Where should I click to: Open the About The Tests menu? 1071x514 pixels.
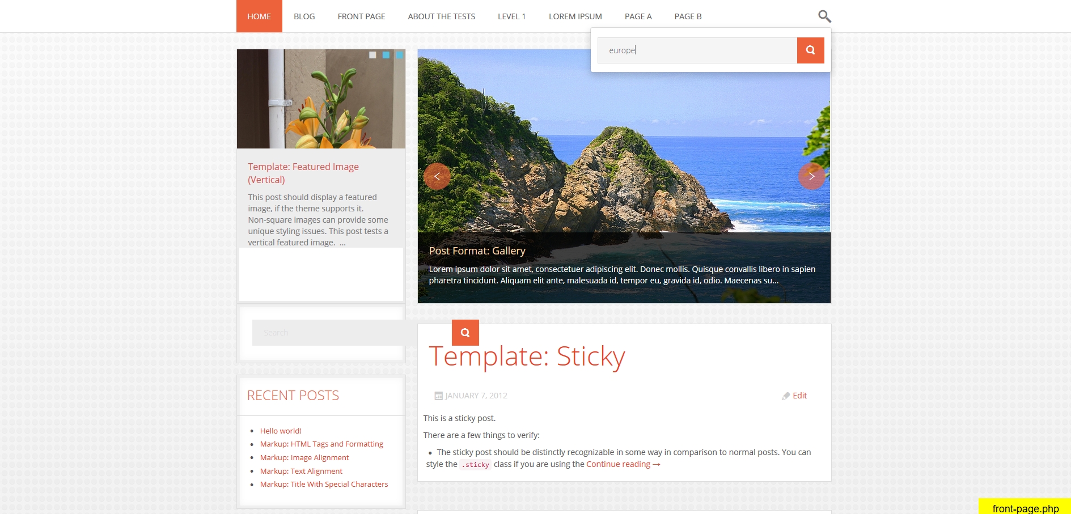pyautogui.click(x=441, y=16)
